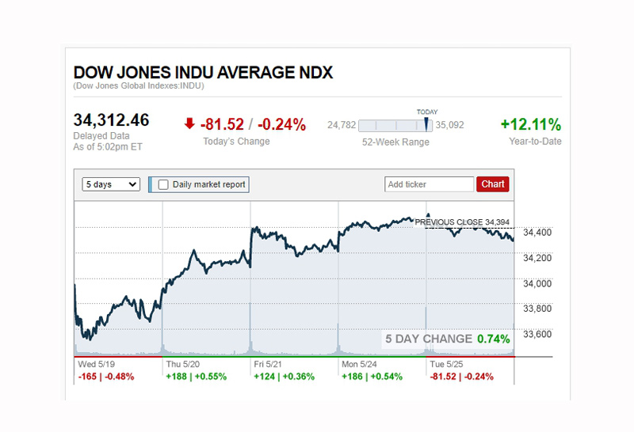
Task: Open the 5 days period dropdown
Action: 111,184
